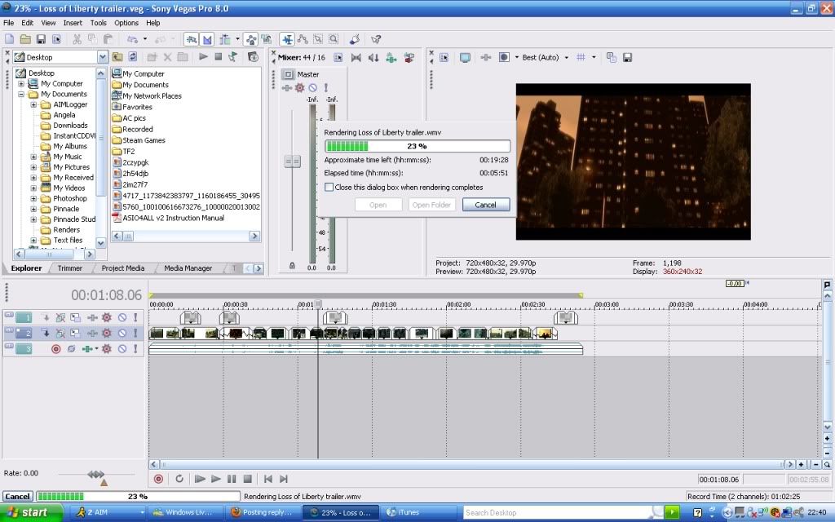Click the refresh icon in Explorer toolbar
The image size is (835, 522).
tap(132, 57)
